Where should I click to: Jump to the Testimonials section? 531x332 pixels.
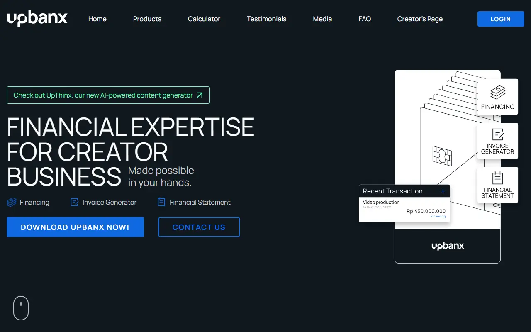point(267,19)
